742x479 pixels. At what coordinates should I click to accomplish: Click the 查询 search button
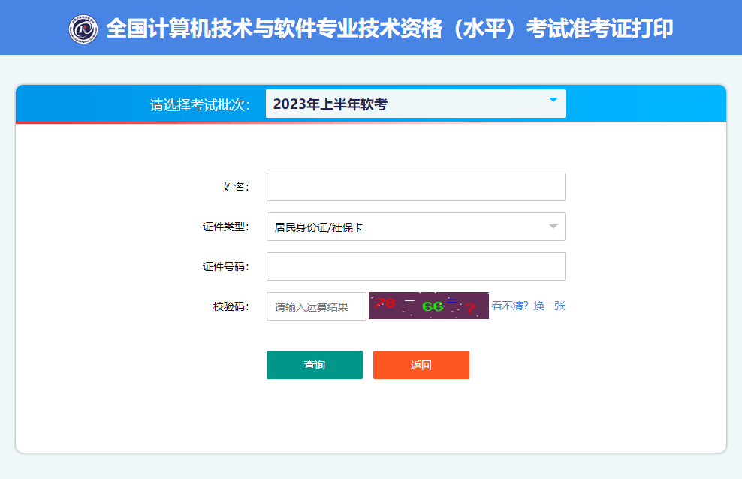(315, 365)
